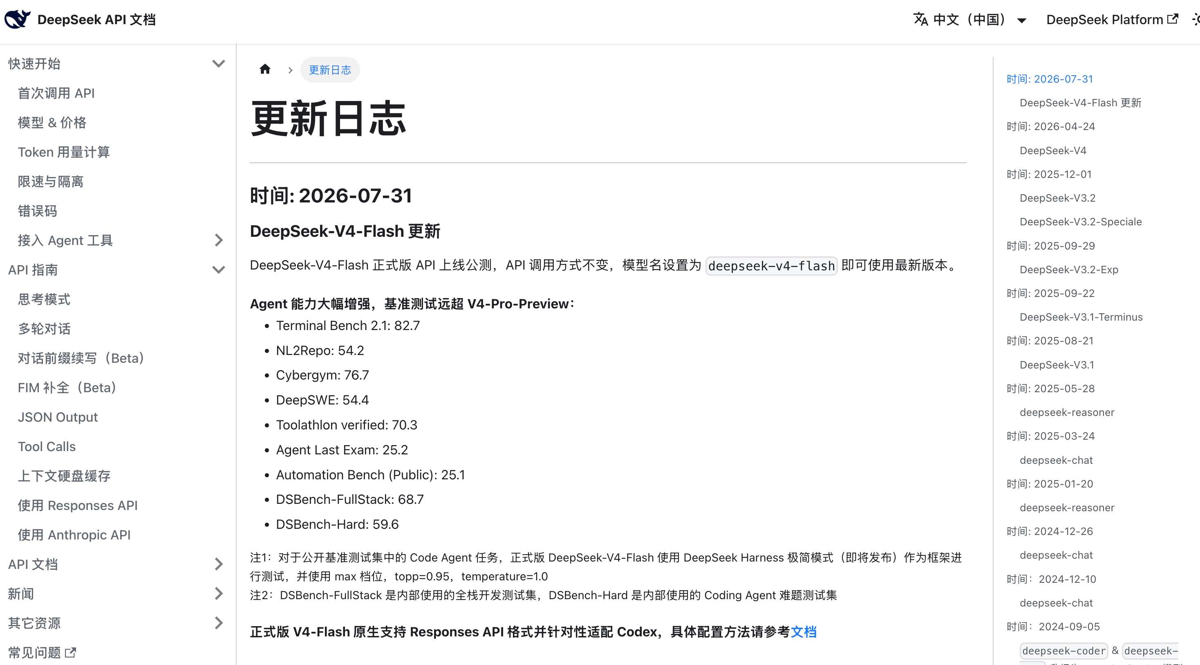The height and width of the screenshot is (665, 1200).
Task: Jump to DeepSeek-V3.1-Terminus in contents
Action: (x=1081, y=317)
